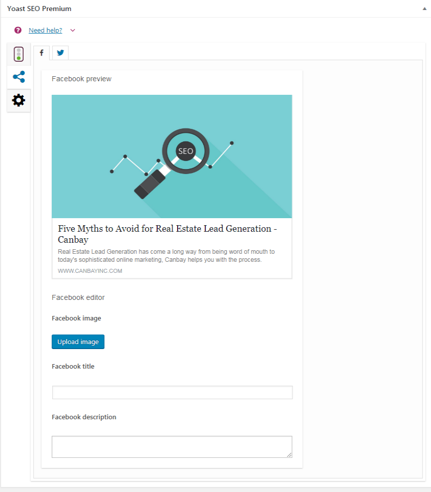Switch to the Twitter tab

[x=60, y=53]
